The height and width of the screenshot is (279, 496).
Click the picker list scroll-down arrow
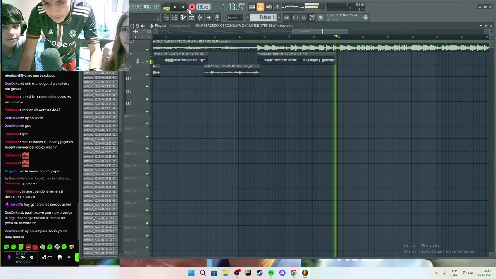tap(121, 255)
